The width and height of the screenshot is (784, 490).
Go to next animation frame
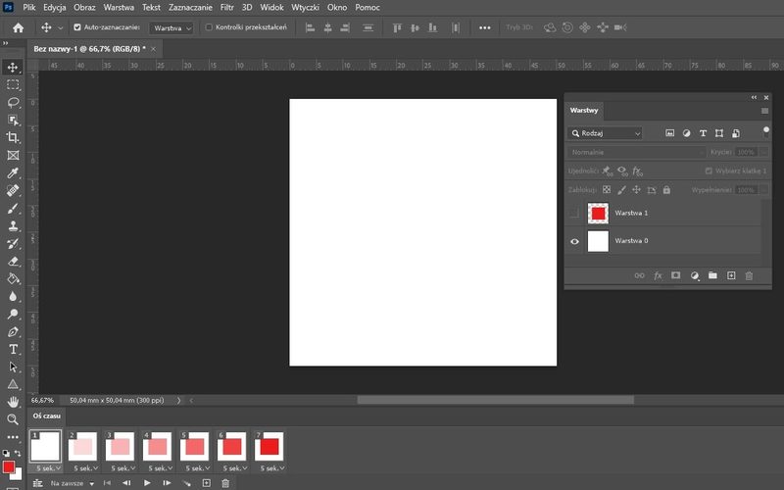pyautogui.click(x=167, y=483)
